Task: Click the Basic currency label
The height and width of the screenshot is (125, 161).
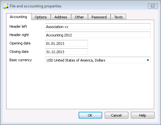Action: 21,60
